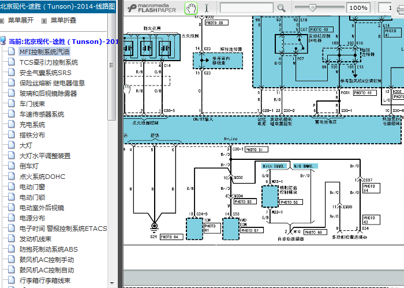This screenshot has width=404, height=288.
Task: Click the page number field in toolbar
Action: click(385, 8)
